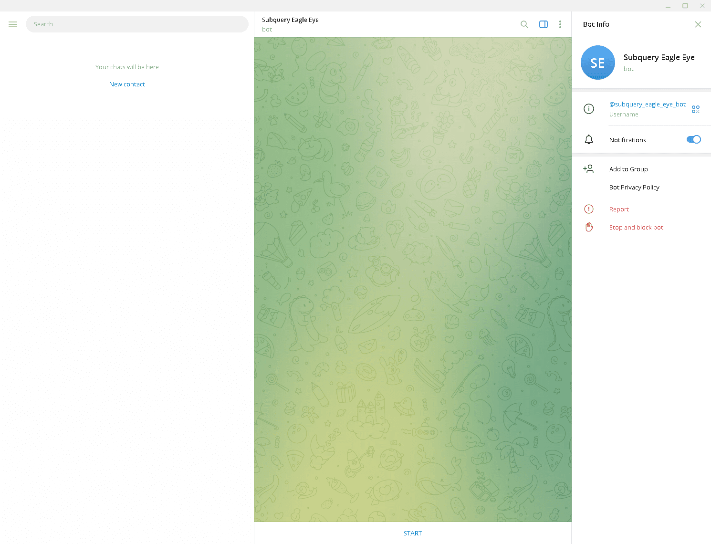Click the red hand block icon
The image size is (711, 544).
tap(589, 227)
